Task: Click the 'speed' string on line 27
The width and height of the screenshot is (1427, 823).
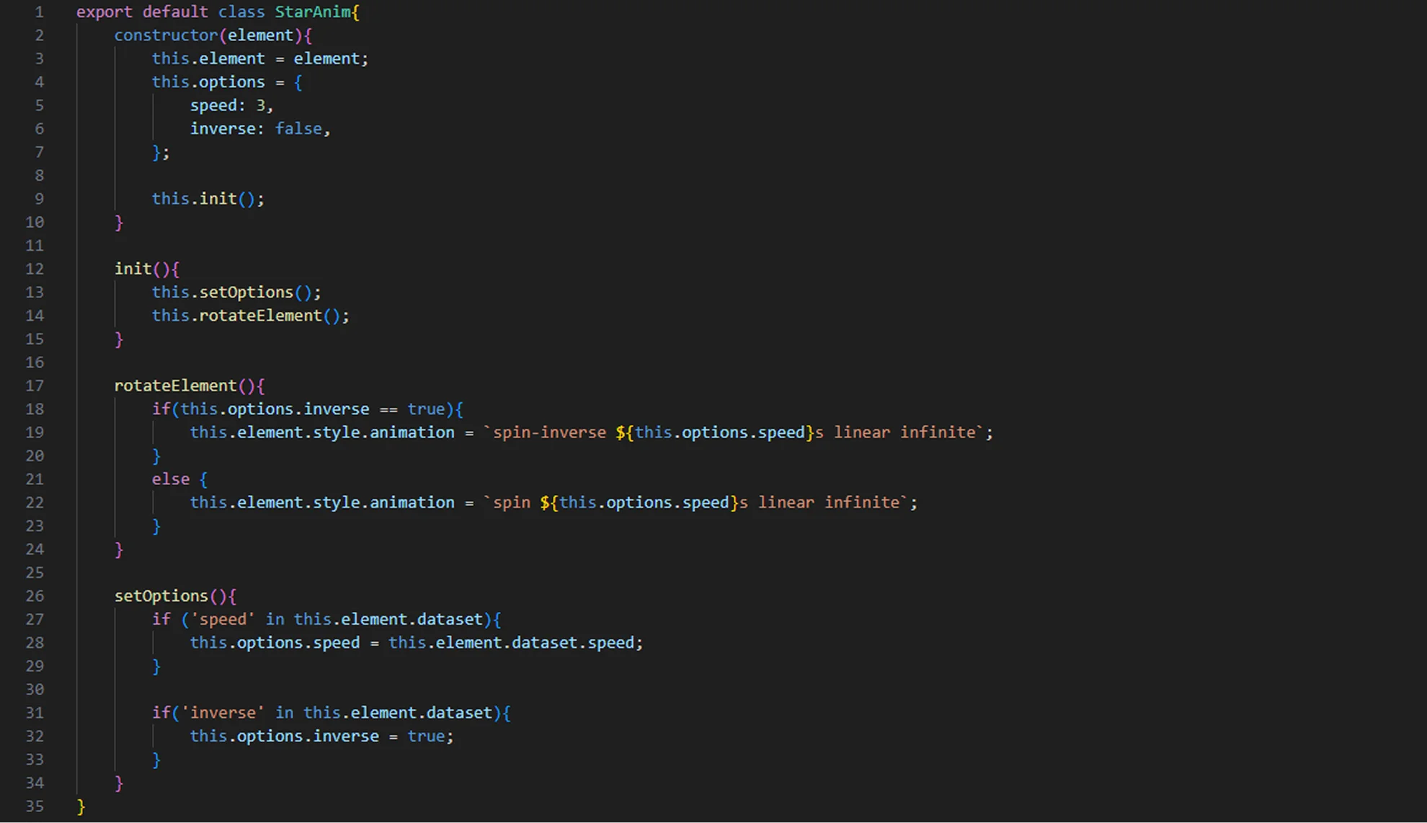Action: [223, 619]
